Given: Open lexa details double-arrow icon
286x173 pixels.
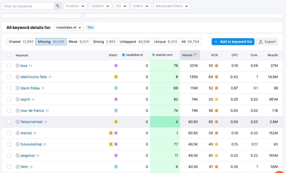Looking at the screenshot, I should point(31,66).
